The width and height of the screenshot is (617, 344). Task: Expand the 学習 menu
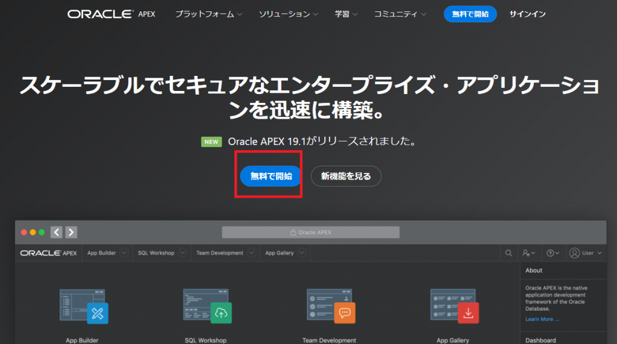[346, 14]
